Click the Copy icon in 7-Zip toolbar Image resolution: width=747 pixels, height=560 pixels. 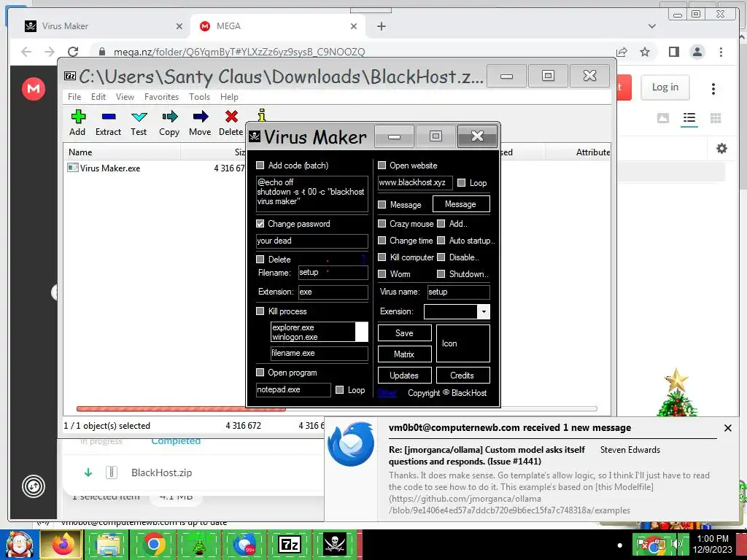[x=169, y=117]
